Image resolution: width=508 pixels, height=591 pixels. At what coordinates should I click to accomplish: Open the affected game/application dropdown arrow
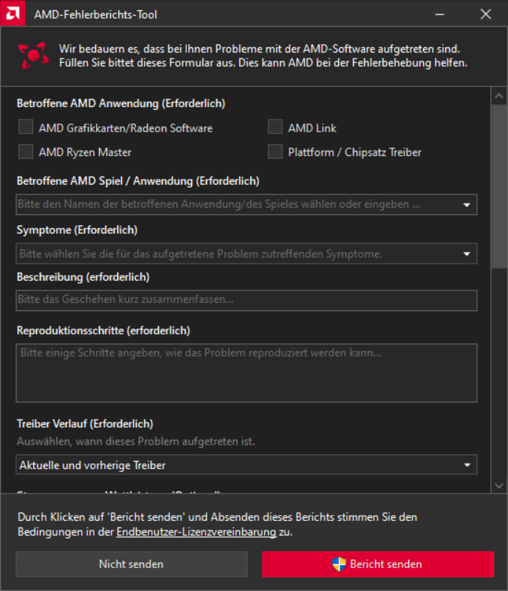point(467,205)
